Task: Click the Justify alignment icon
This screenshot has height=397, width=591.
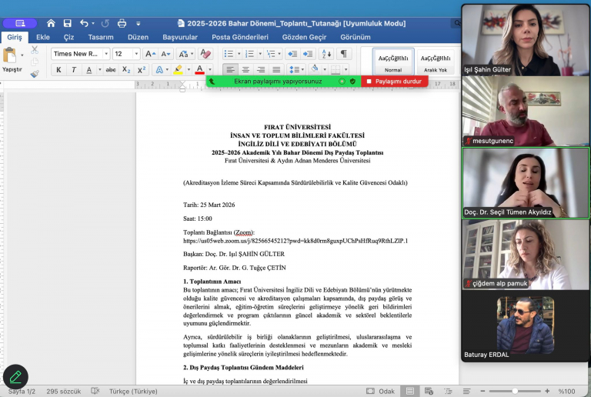Action: [x=276, y=70]
